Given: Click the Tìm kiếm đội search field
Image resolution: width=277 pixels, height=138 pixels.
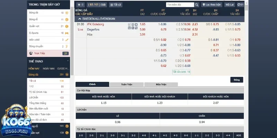Looking at the screenshot, I should point(179,5).
